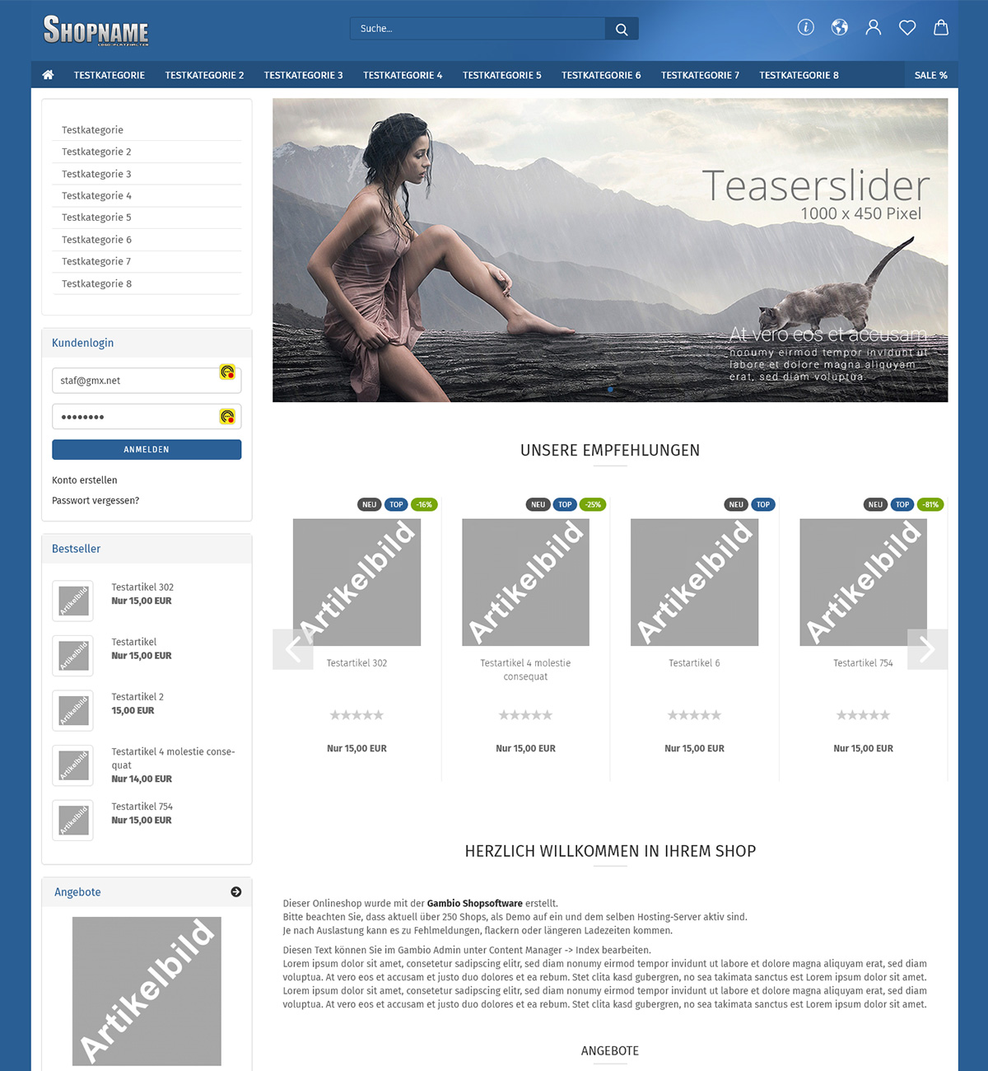Open the user account icon

(x=874, y=27)
